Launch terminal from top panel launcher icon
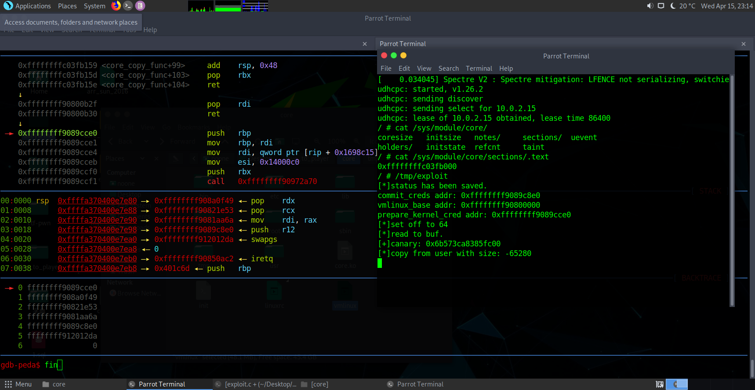 [x=128, y=6]
